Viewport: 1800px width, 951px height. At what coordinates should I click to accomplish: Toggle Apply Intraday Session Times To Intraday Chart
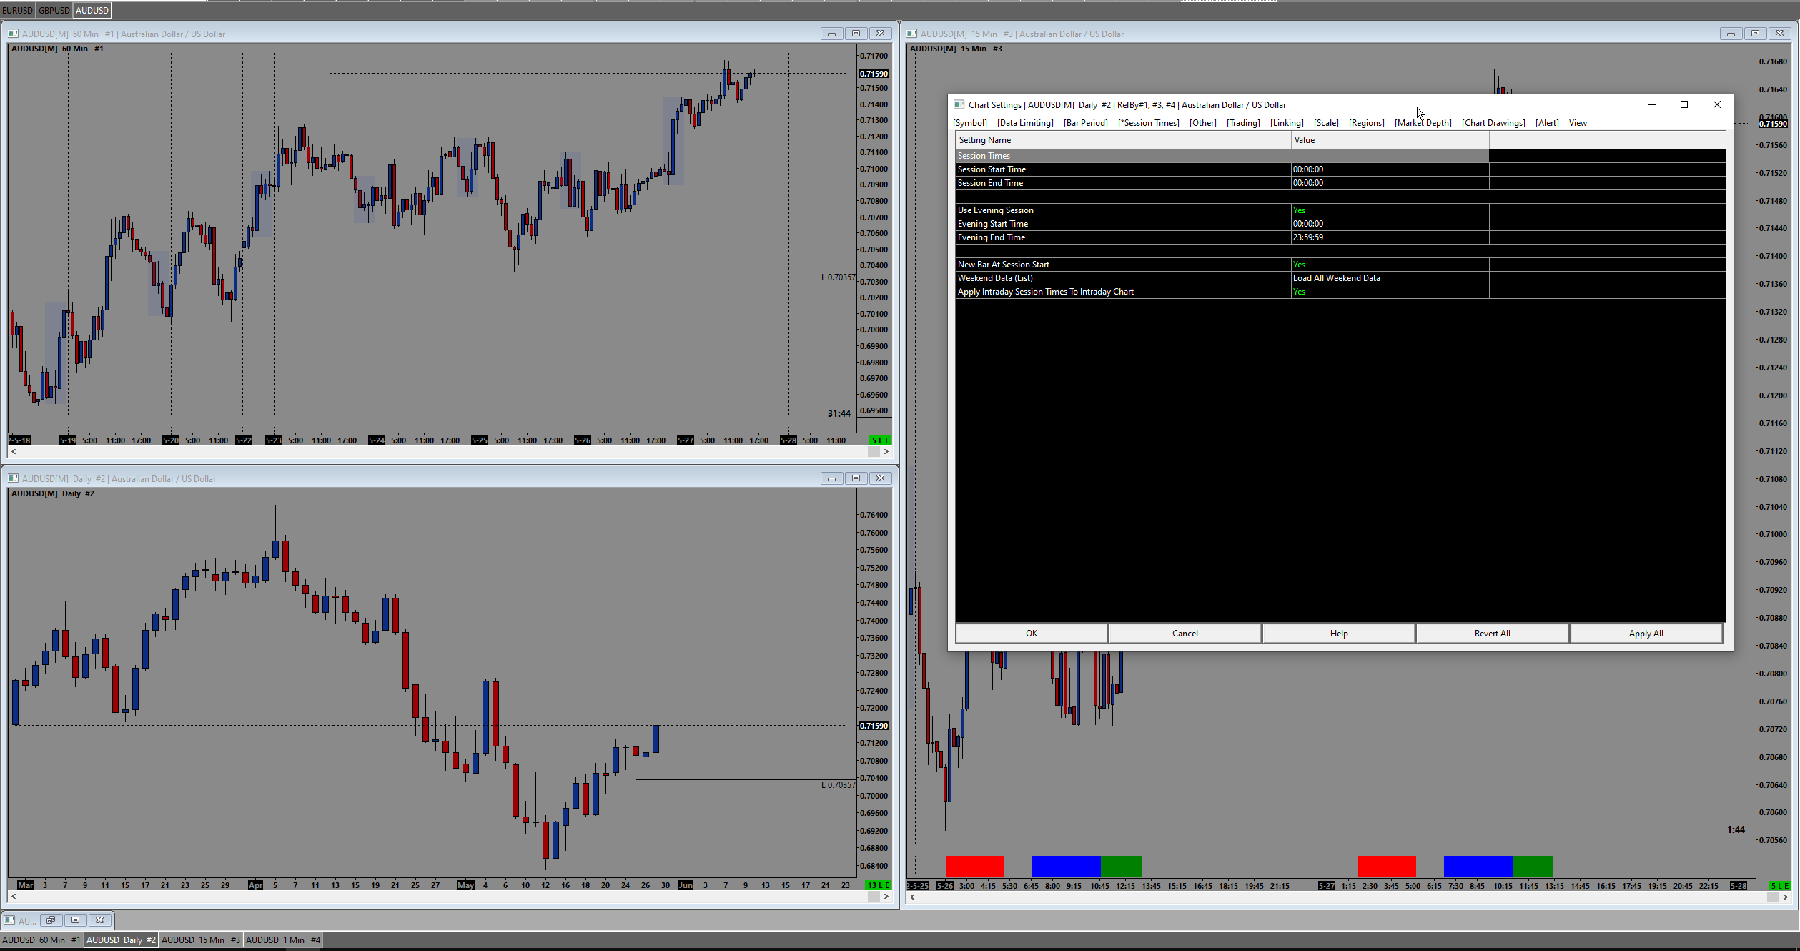(x=1299, y=292)
